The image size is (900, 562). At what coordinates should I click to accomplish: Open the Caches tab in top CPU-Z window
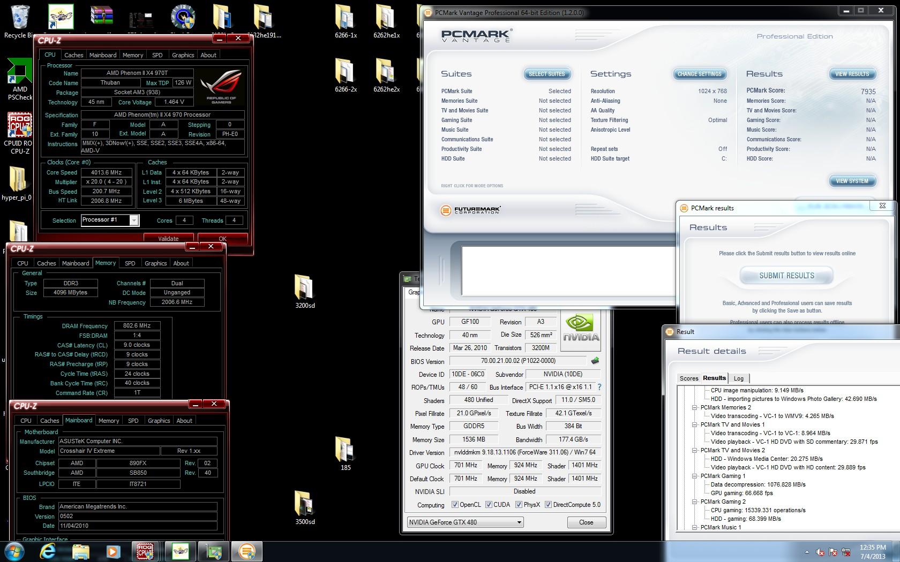point(74,55)
